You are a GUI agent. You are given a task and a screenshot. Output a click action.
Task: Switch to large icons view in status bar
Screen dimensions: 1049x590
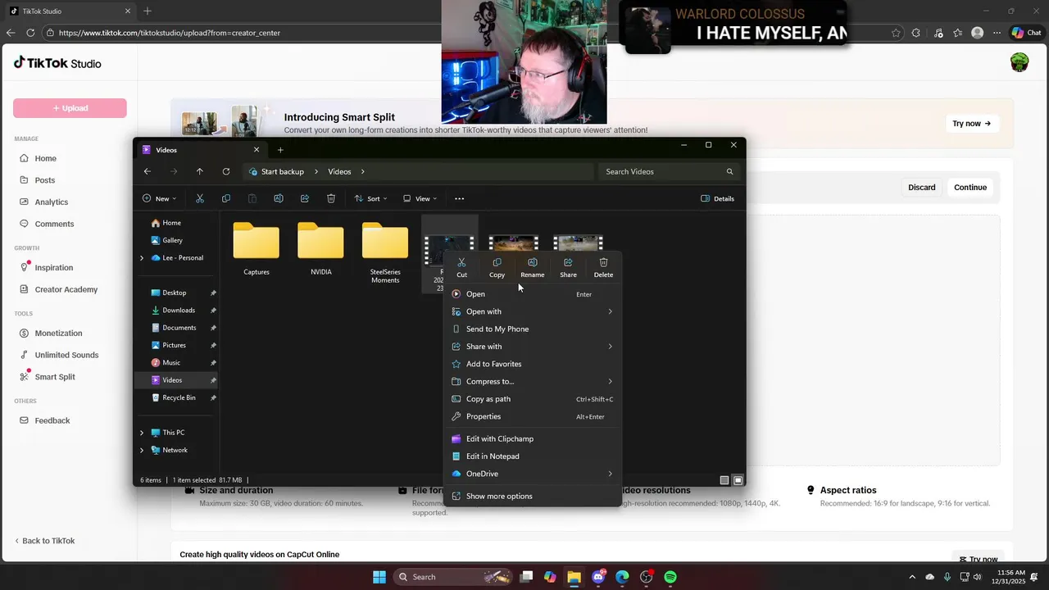tap(738, 480)
